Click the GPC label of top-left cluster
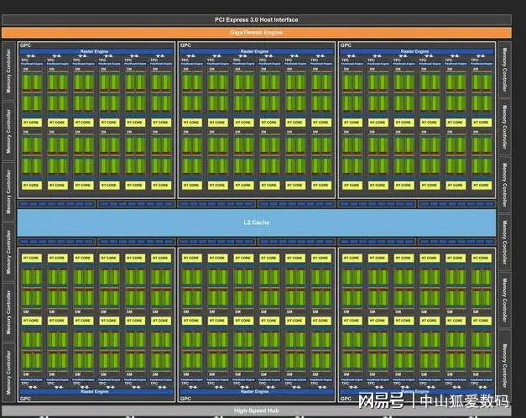526x418 pixels. [25, 45]
